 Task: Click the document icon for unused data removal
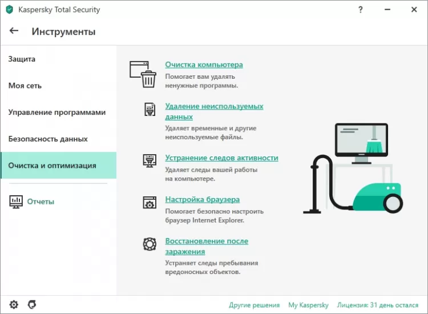[x=150, y=109]
